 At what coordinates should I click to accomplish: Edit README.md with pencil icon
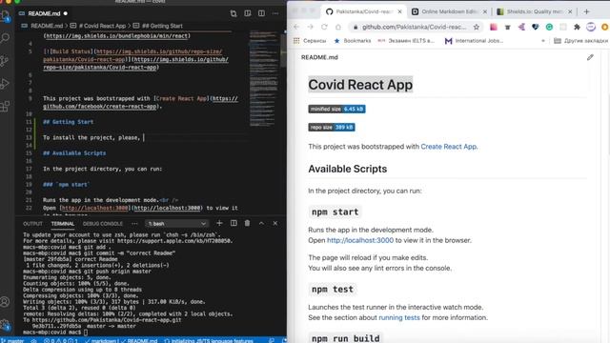[x=590, y=57]
